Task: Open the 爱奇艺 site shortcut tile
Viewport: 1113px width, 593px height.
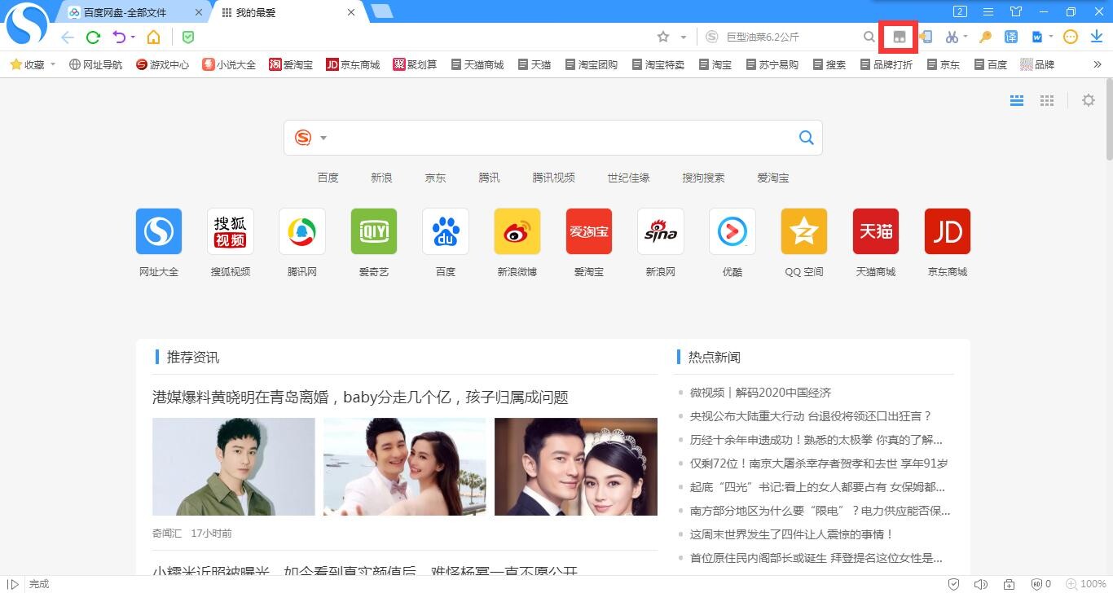Action: (374, 242)
